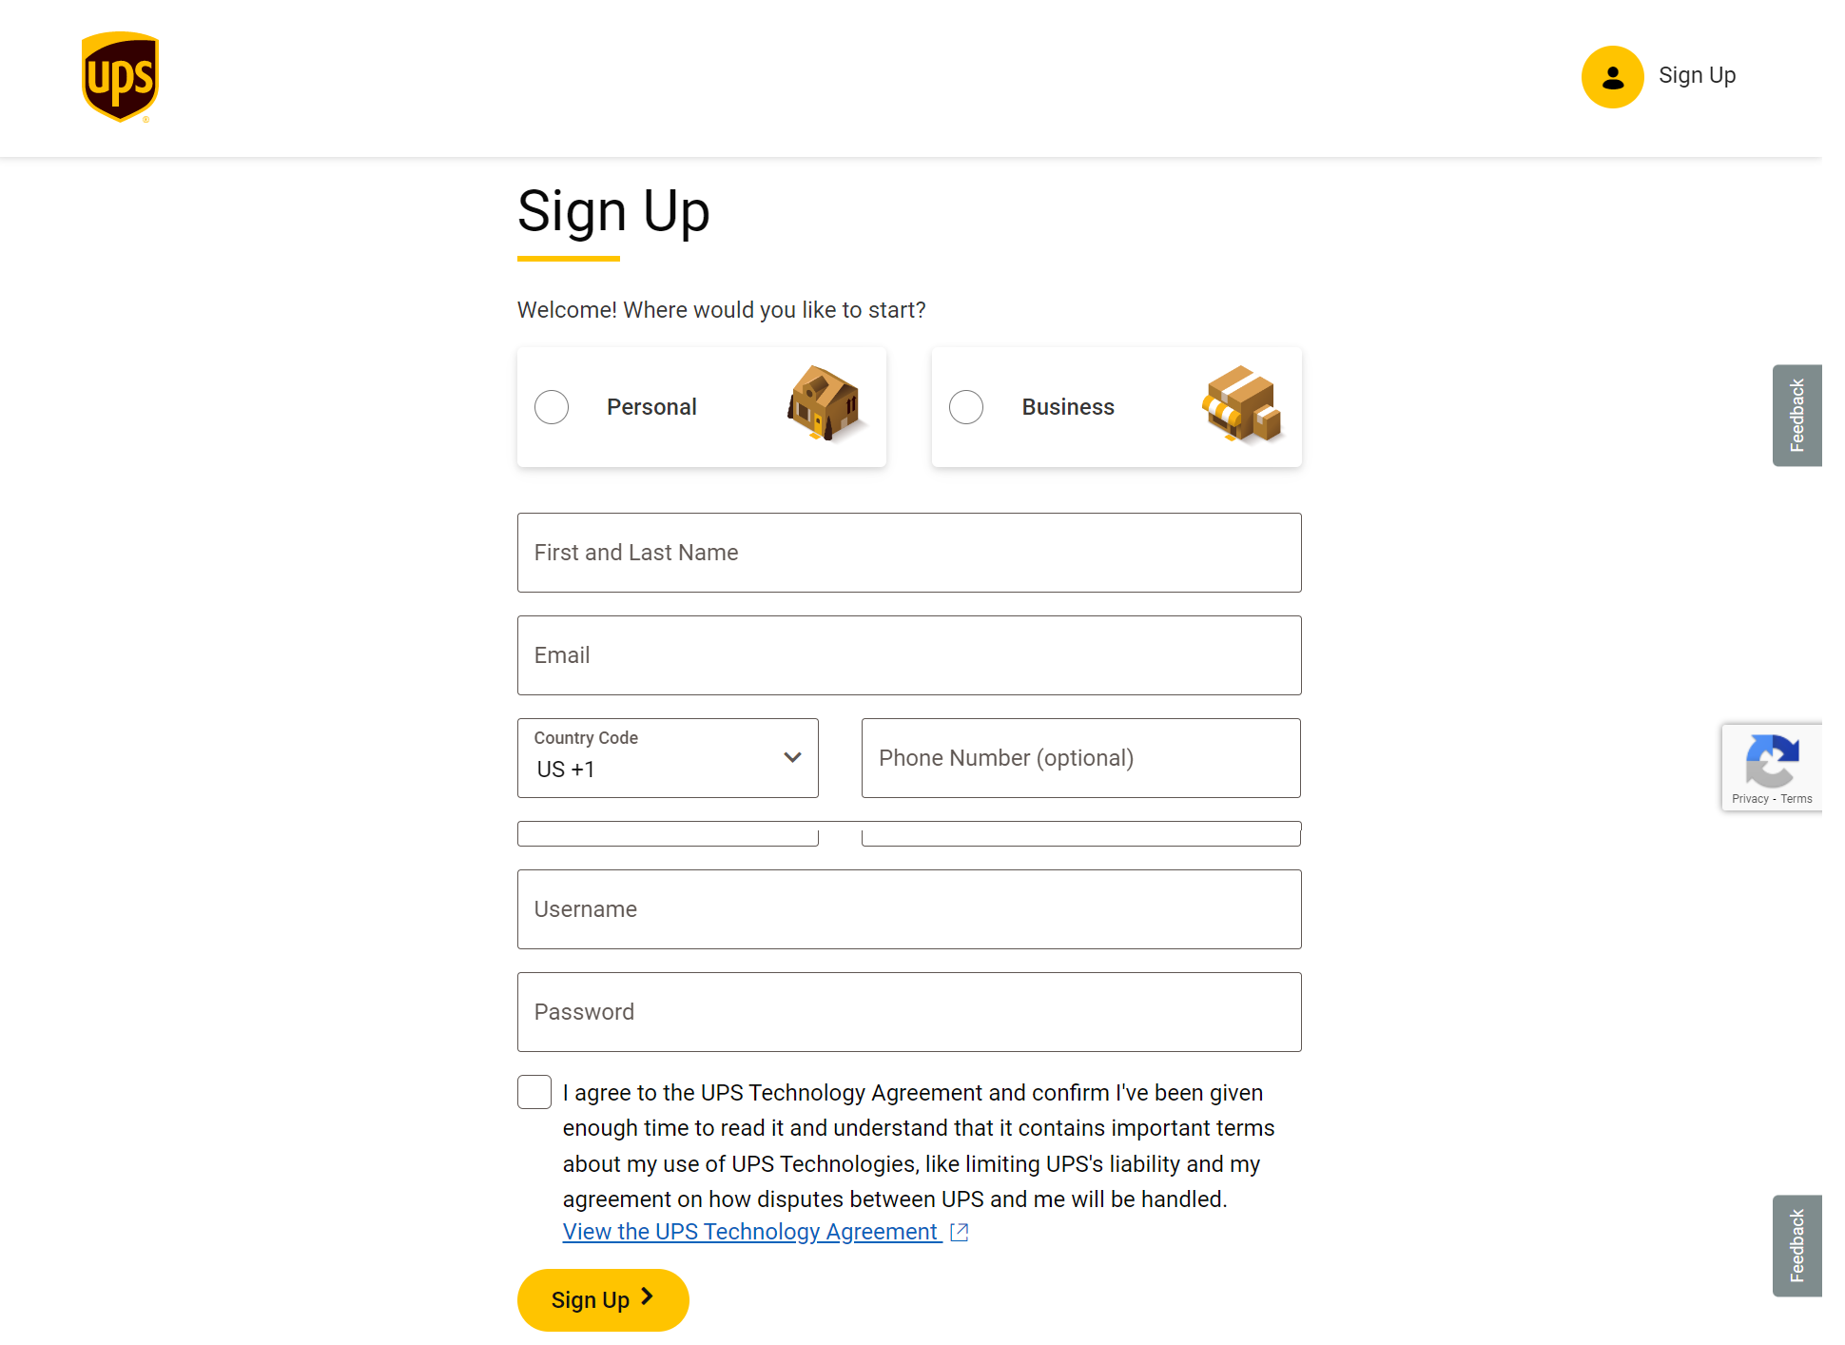Image resolution: width=1845 pixels, height=1345 pixels.
Task: Click the Sign Up button to submit
Action: point(602,1299)
